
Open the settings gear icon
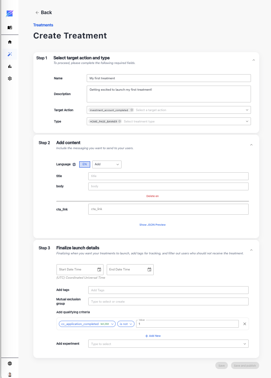[x=10, y=79]
